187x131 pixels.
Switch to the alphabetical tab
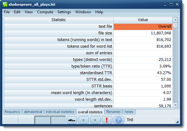point(33,112)
